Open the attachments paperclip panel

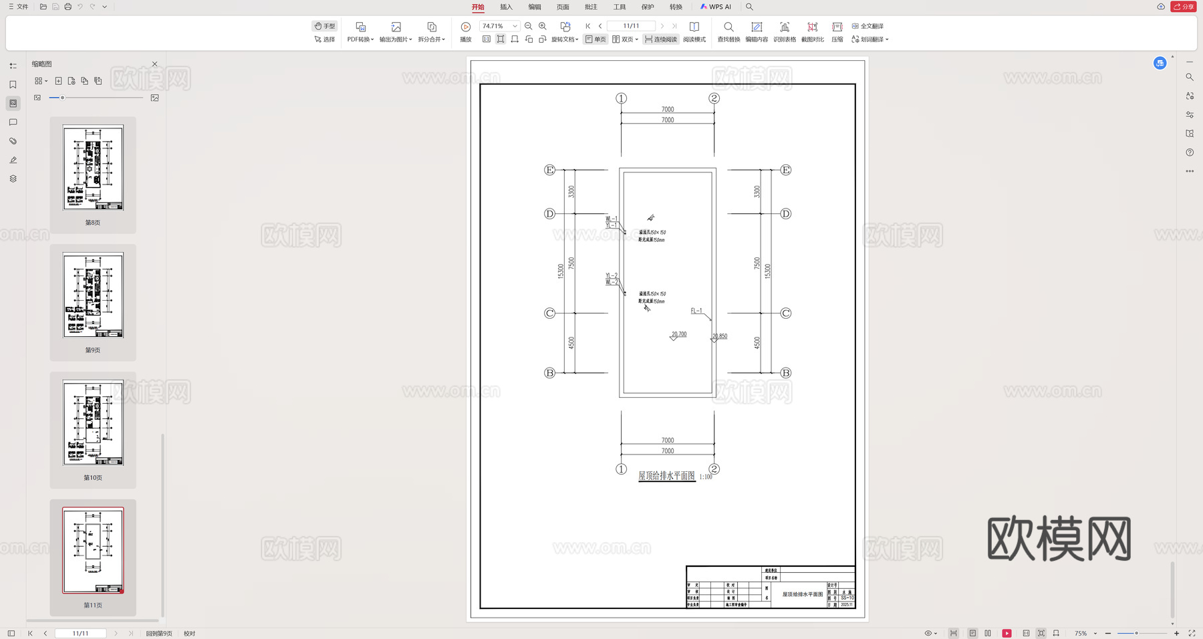[13, 141]
